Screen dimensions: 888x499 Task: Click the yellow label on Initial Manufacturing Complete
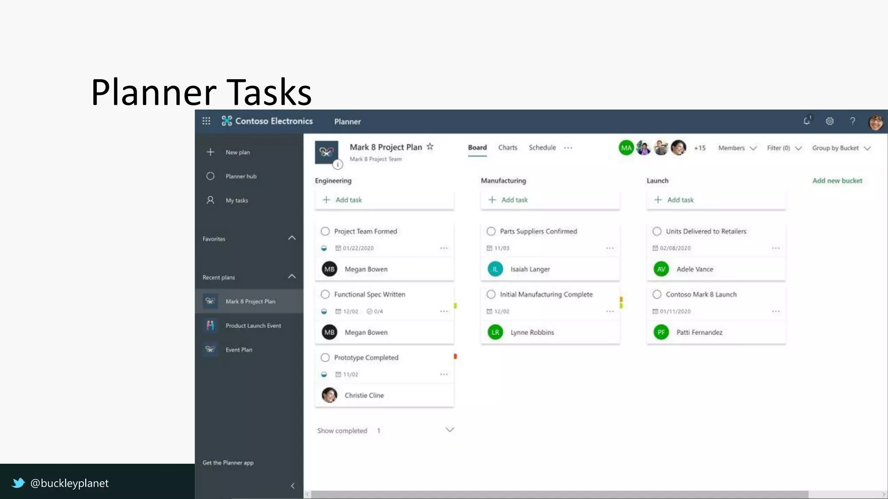click(621, 299)
